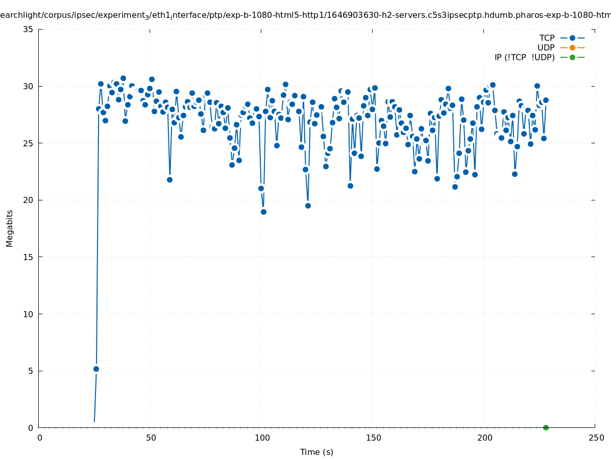The image size is (611, 459).
Task: Click the green data point on the x-axis
Action: click(546, 427)
